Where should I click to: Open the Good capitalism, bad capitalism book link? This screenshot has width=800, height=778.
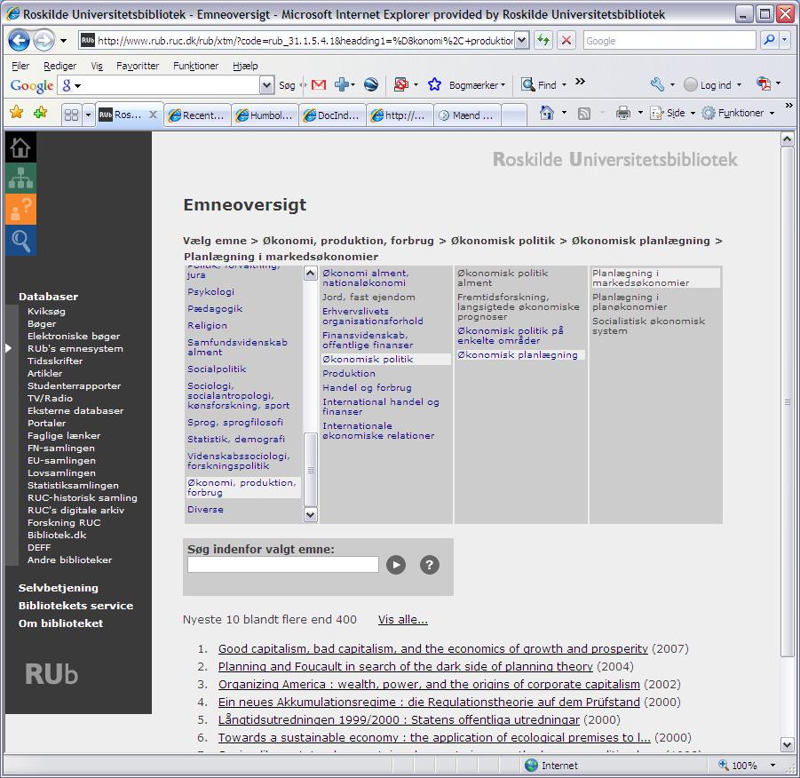[432, 649]
